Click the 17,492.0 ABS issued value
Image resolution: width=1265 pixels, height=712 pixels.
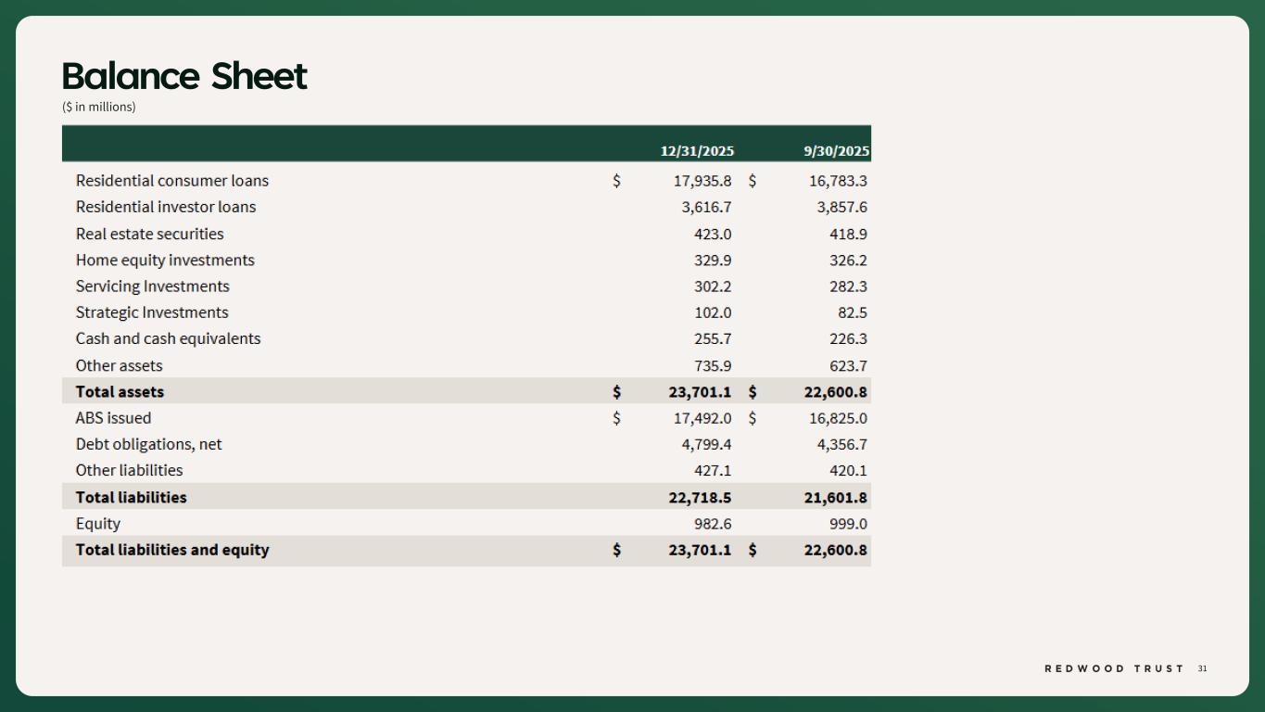click(x=702, y=418)
